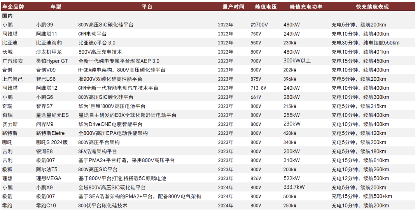Click the 广汽埃安 brand cell

tap(12, 61)
